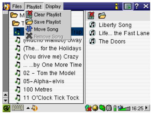Click the note icon next to The Doors

92,41
